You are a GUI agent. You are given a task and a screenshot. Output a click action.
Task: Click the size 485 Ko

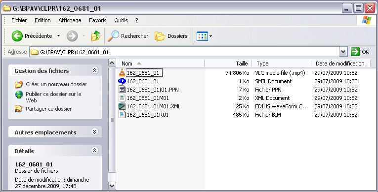tap(241, 115)
